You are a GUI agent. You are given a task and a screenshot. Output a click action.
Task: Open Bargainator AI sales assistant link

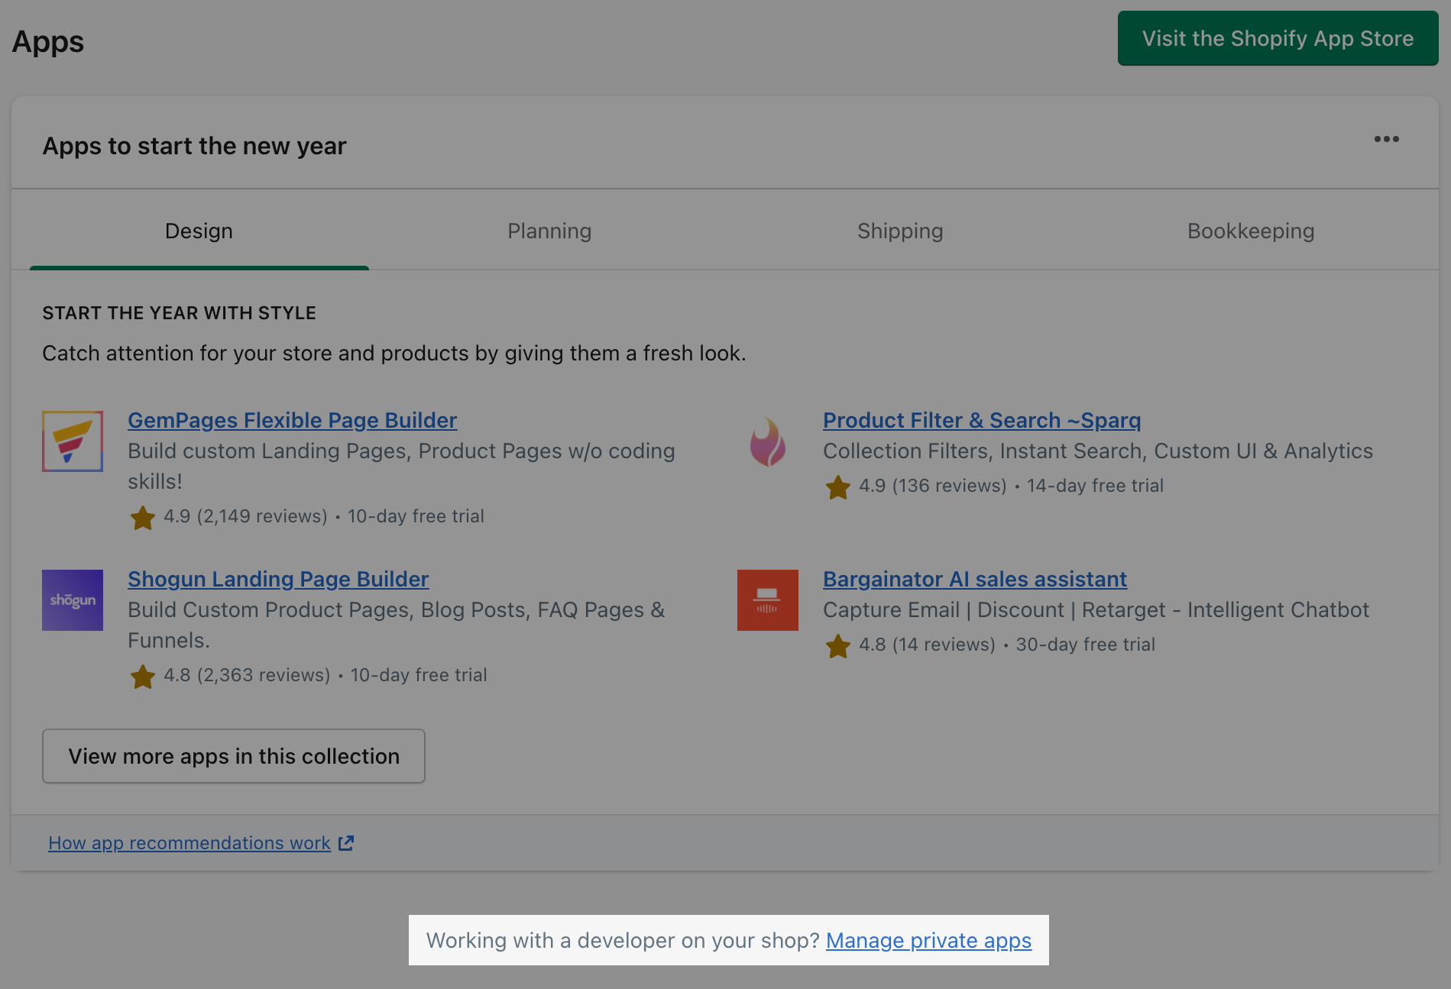975,579
